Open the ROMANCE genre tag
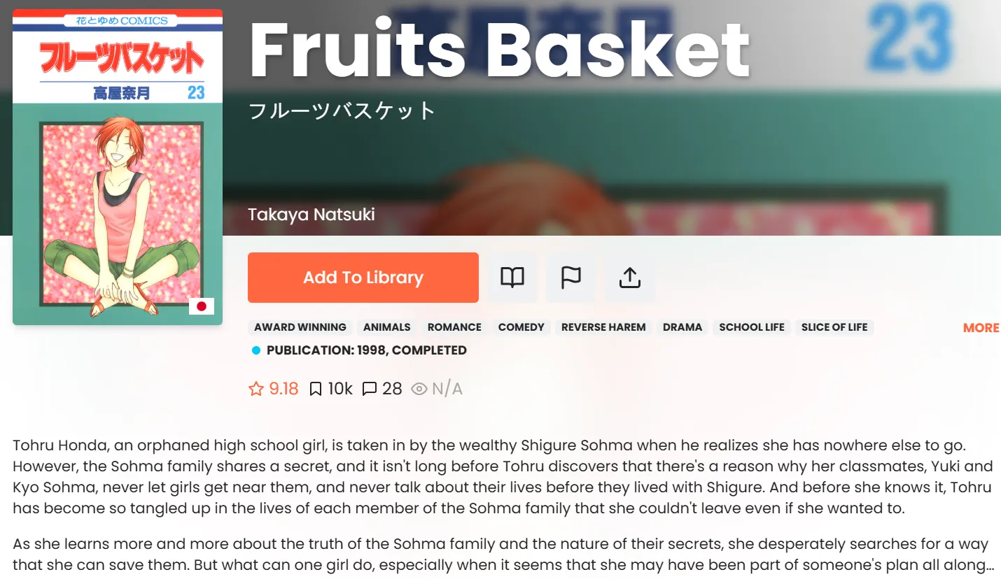This screenshot has height=579, width=1001. click(x=454, y=327)
